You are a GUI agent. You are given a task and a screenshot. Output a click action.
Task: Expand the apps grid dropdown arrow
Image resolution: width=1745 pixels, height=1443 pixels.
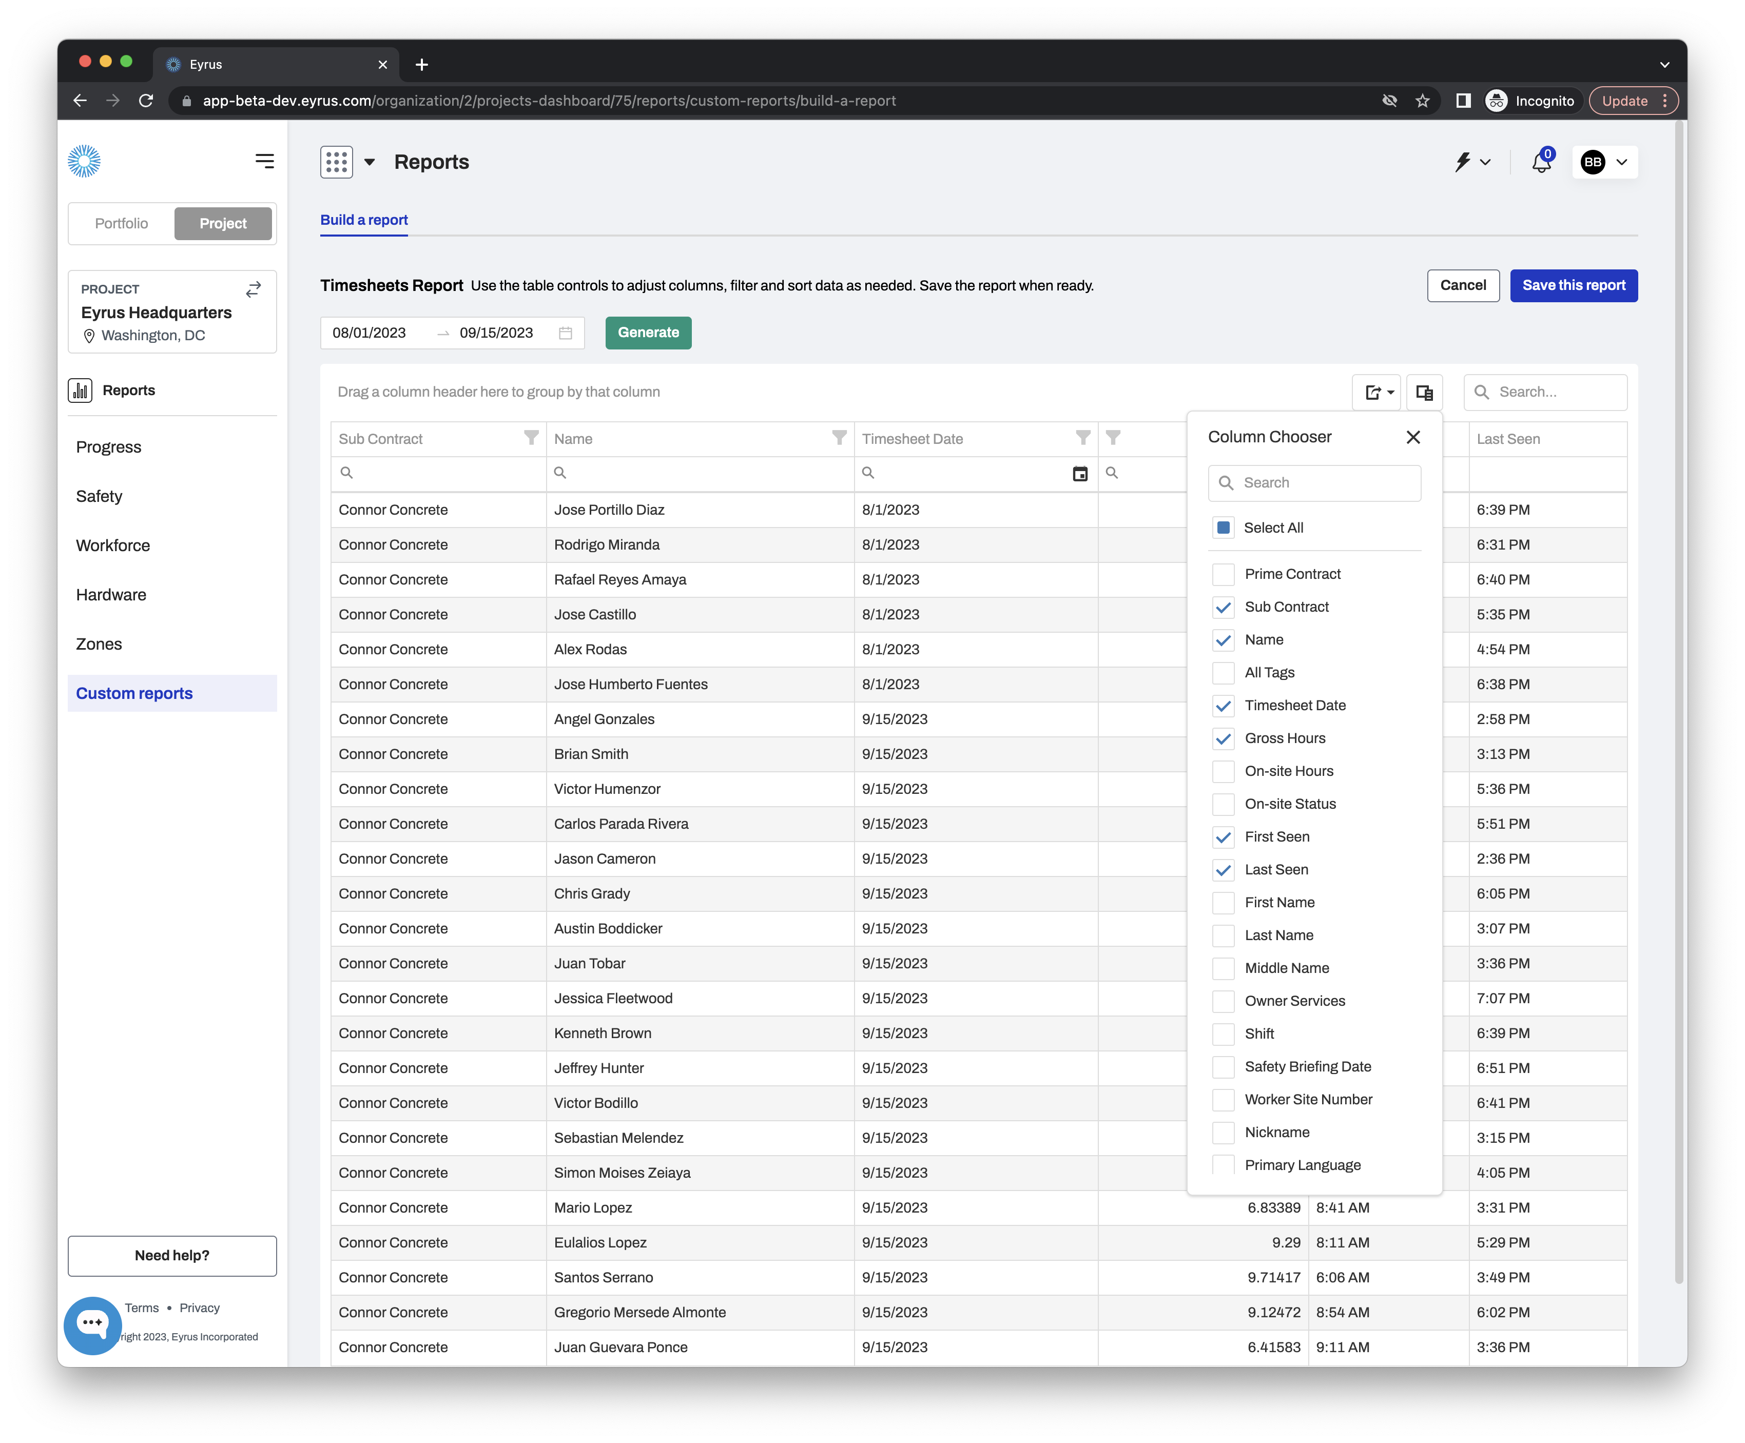pos(369,162)
